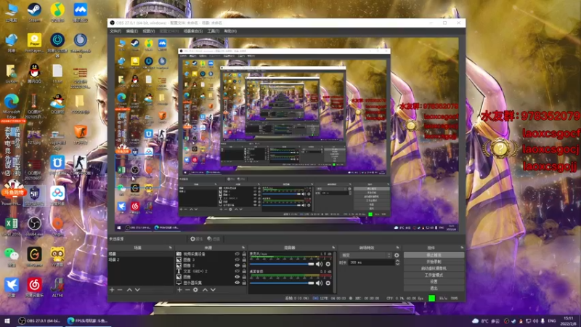Remove selected scene with minus icon

[120, 290]
